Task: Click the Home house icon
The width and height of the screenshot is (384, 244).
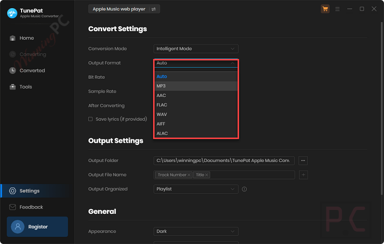Action: tap(12, 38)
